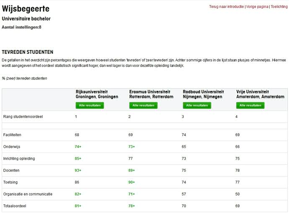Select Groningen's Docenten score '93+'
This screenshot has width=289, height=213.
78,170
